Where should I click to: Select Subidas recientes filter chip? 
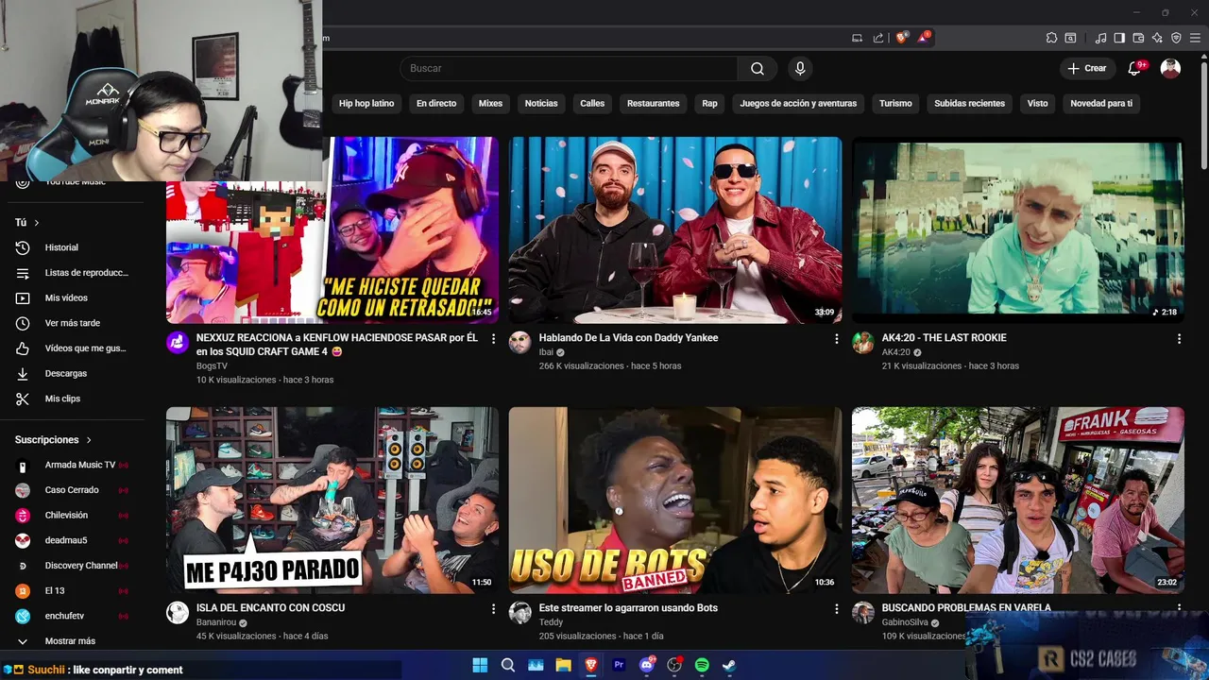(969, 103)
